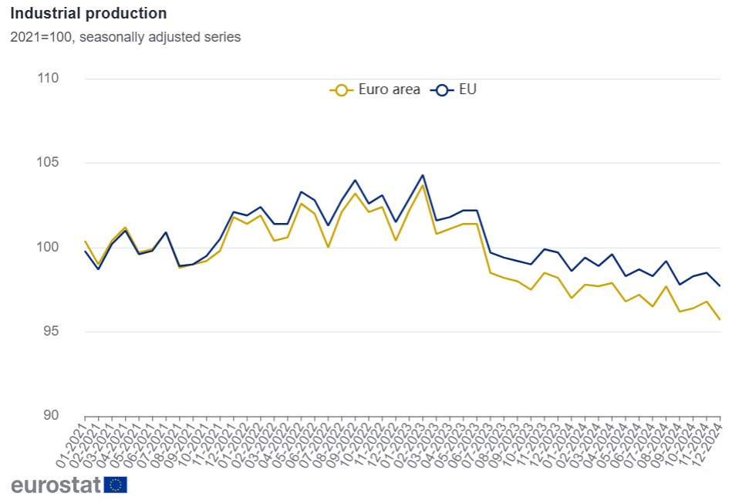The image size is (732, 500).
Task: Click the highest peak of the EU line
Action: [423, 175]
